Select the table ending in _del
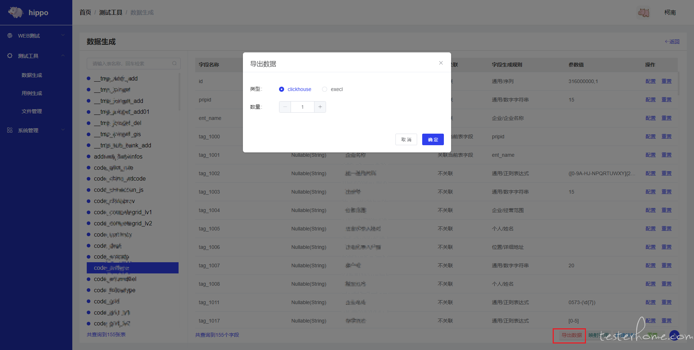This screenshot has height=350, width=694. coord(117,123)
